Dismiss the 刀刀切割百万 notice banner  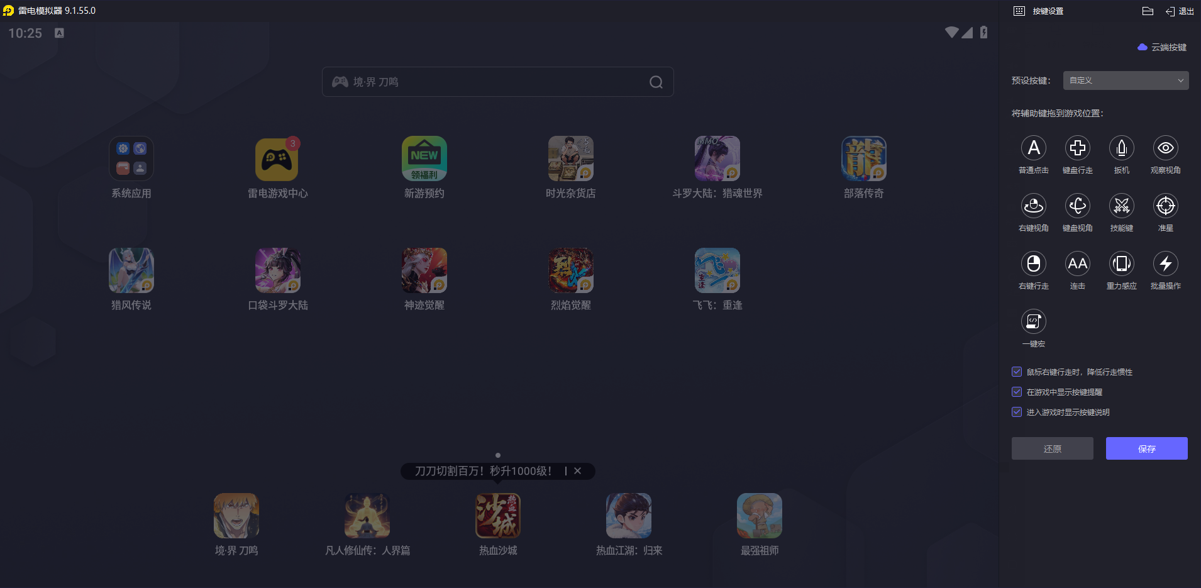[x=578, y=470]
